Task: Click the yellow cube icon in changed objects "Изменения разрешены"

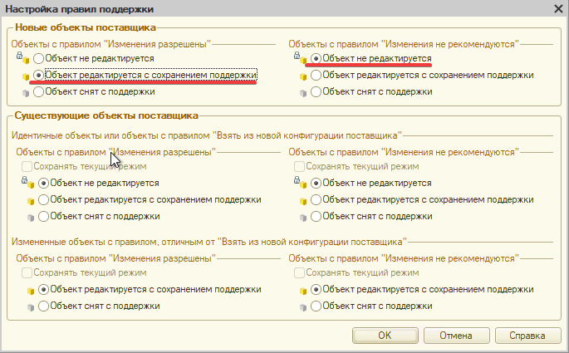Action: (31, 290)
